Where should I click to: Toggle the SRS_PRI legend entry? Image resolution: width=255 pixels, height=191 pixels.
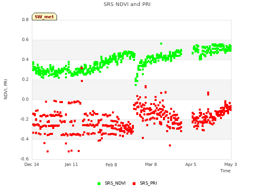pos(145,183)
